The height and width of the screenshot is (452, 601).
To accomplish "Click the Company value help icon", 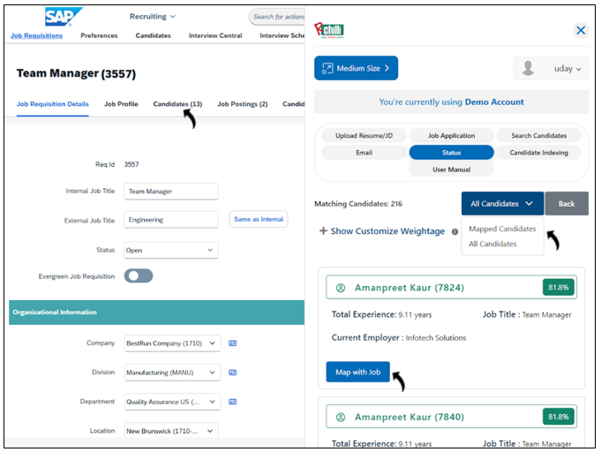I will [233, 343].
